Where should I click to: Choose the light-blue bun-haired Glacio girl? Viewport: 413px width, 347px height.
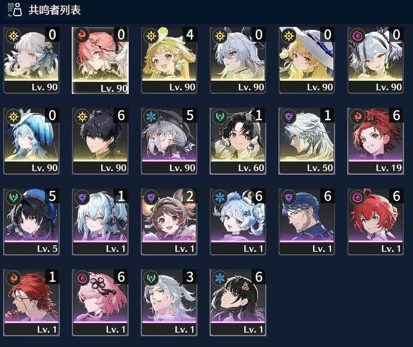pos(238,222)
